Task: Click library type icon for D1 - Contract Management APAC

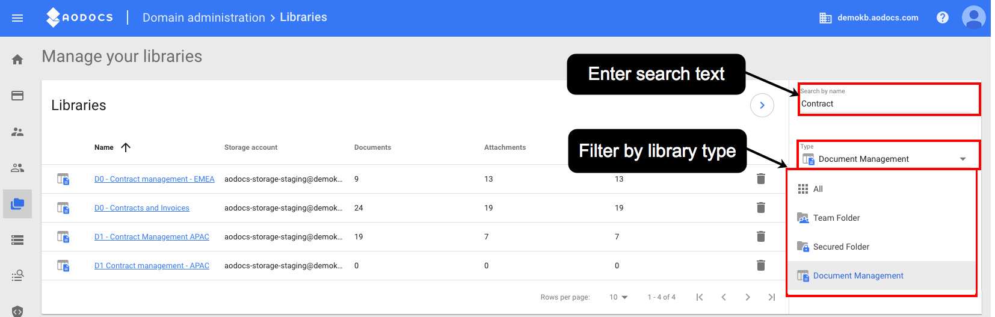Action: [63, 236]
